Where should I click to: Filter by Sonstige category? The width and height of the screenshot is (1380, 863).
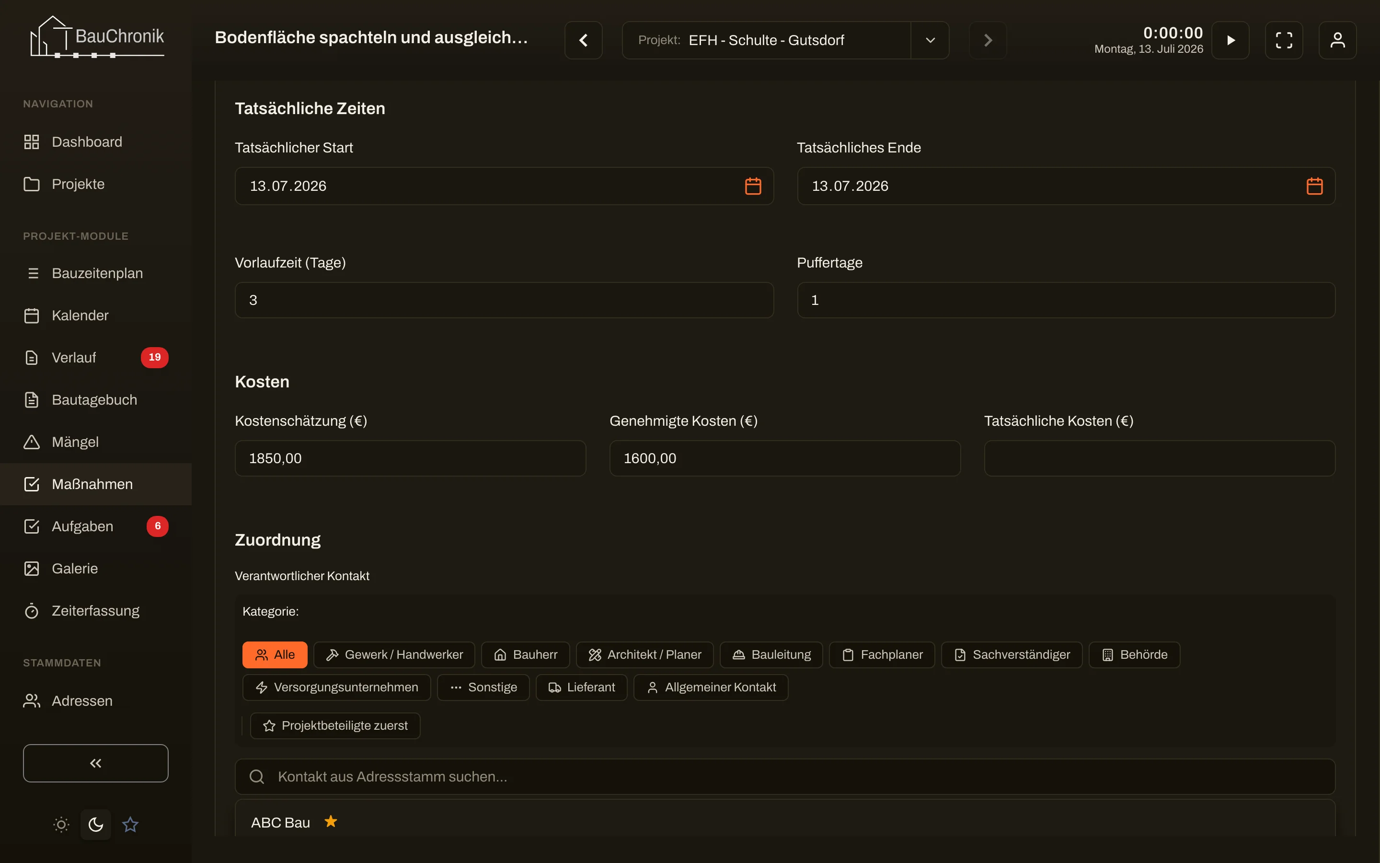(483, 687)
